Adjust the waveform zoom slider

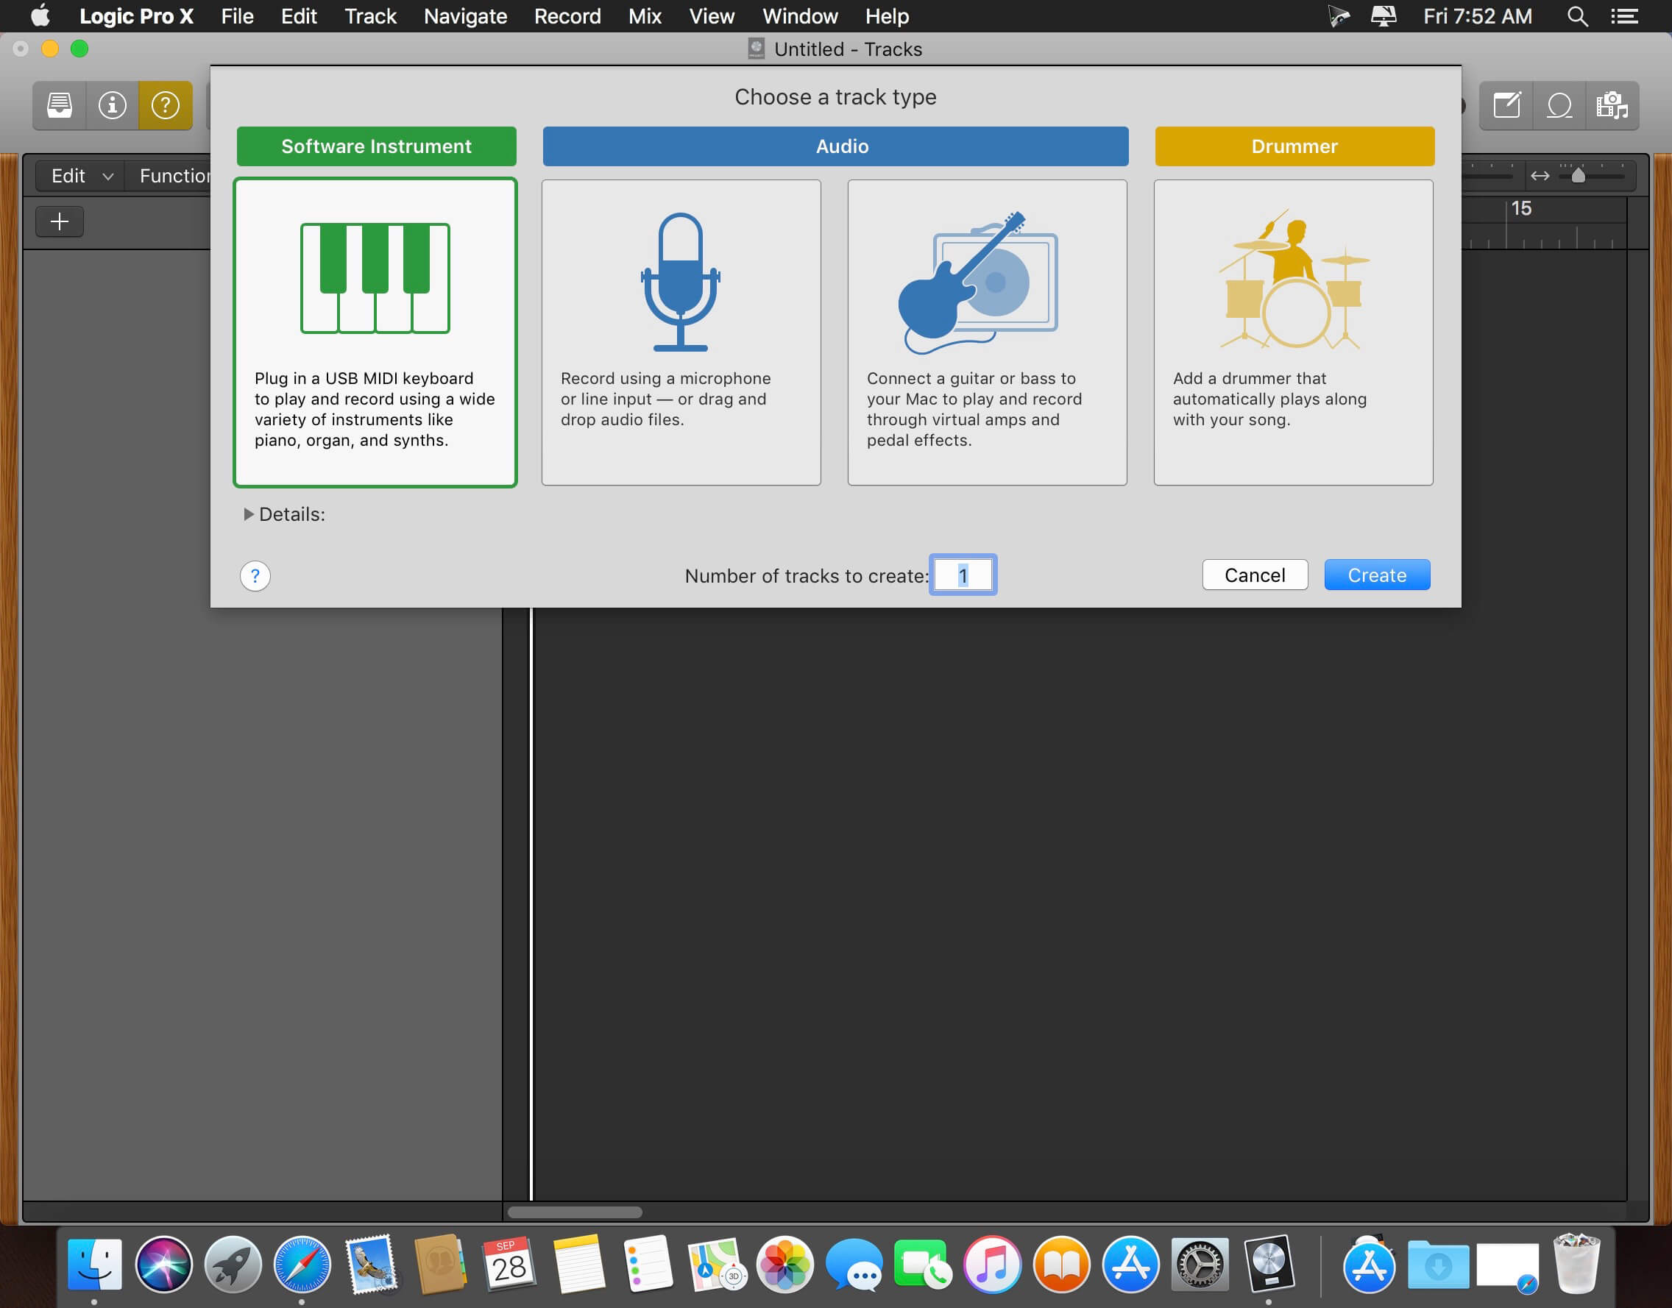coord(1577,174)
